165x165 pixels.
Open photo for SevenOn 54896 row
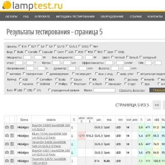pyautogui.click(x=7, y=144)
